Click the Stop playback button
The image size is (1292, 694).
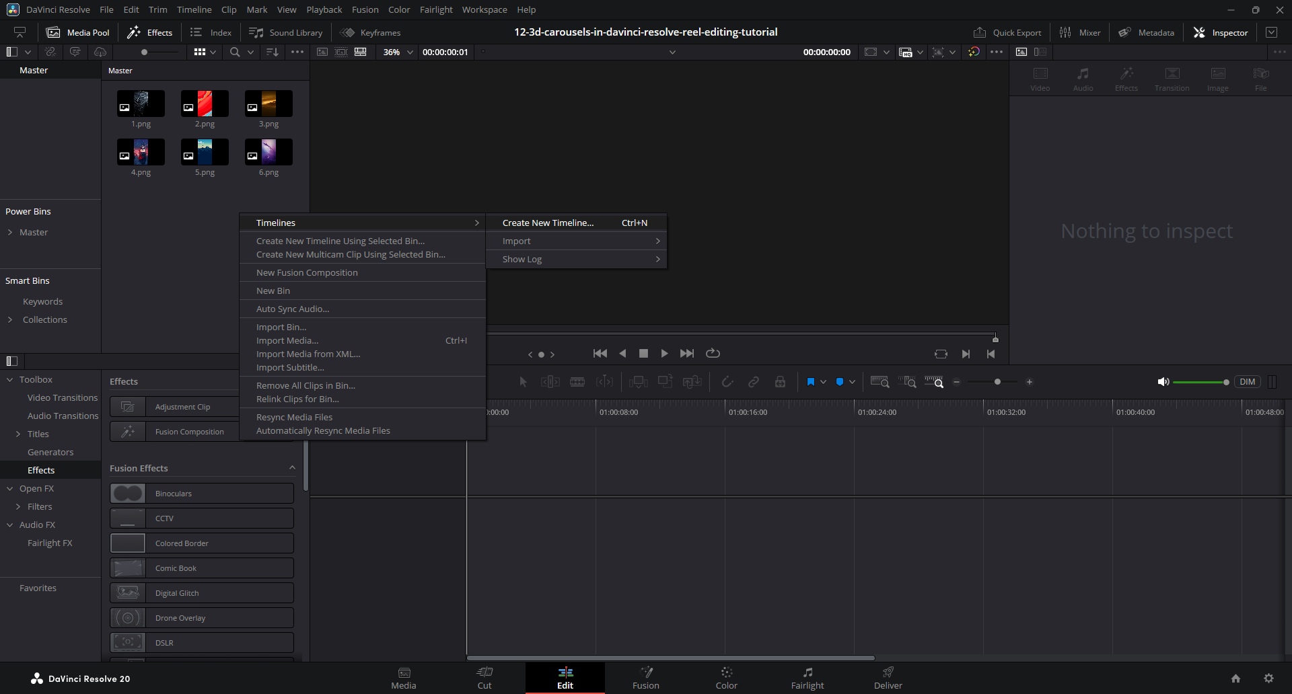(x=643, y=354)
